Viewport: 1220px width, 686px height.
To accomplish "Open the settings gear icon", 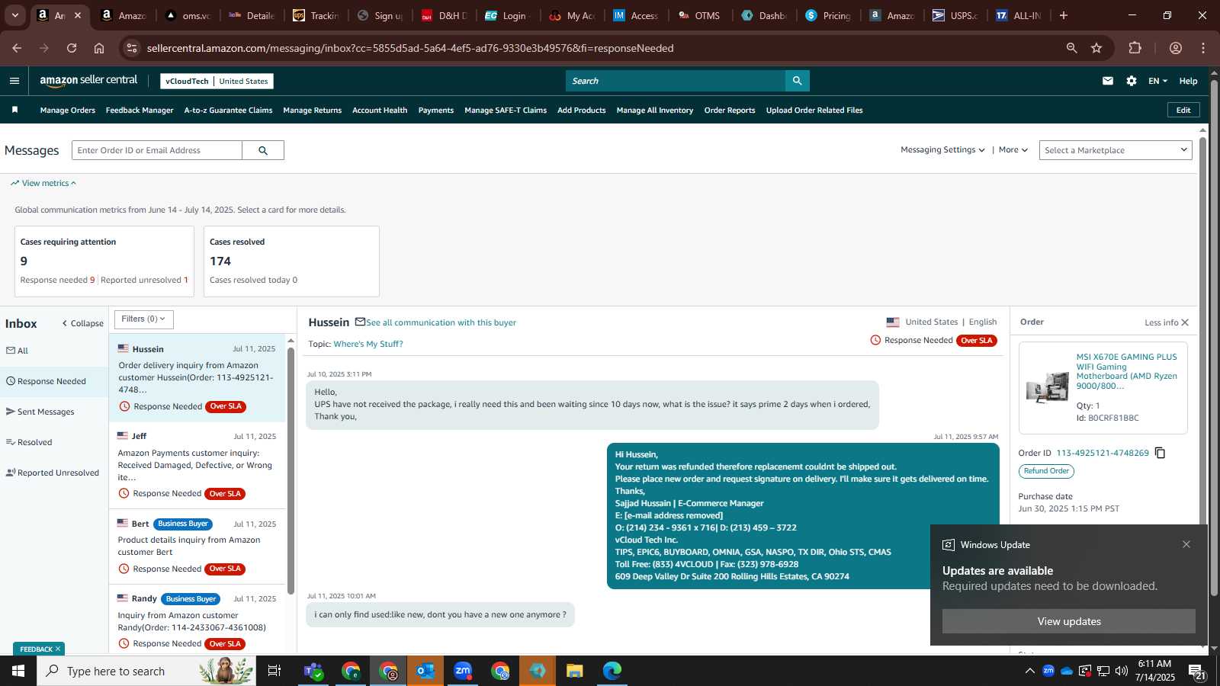I will click(x=1131, y=81).
